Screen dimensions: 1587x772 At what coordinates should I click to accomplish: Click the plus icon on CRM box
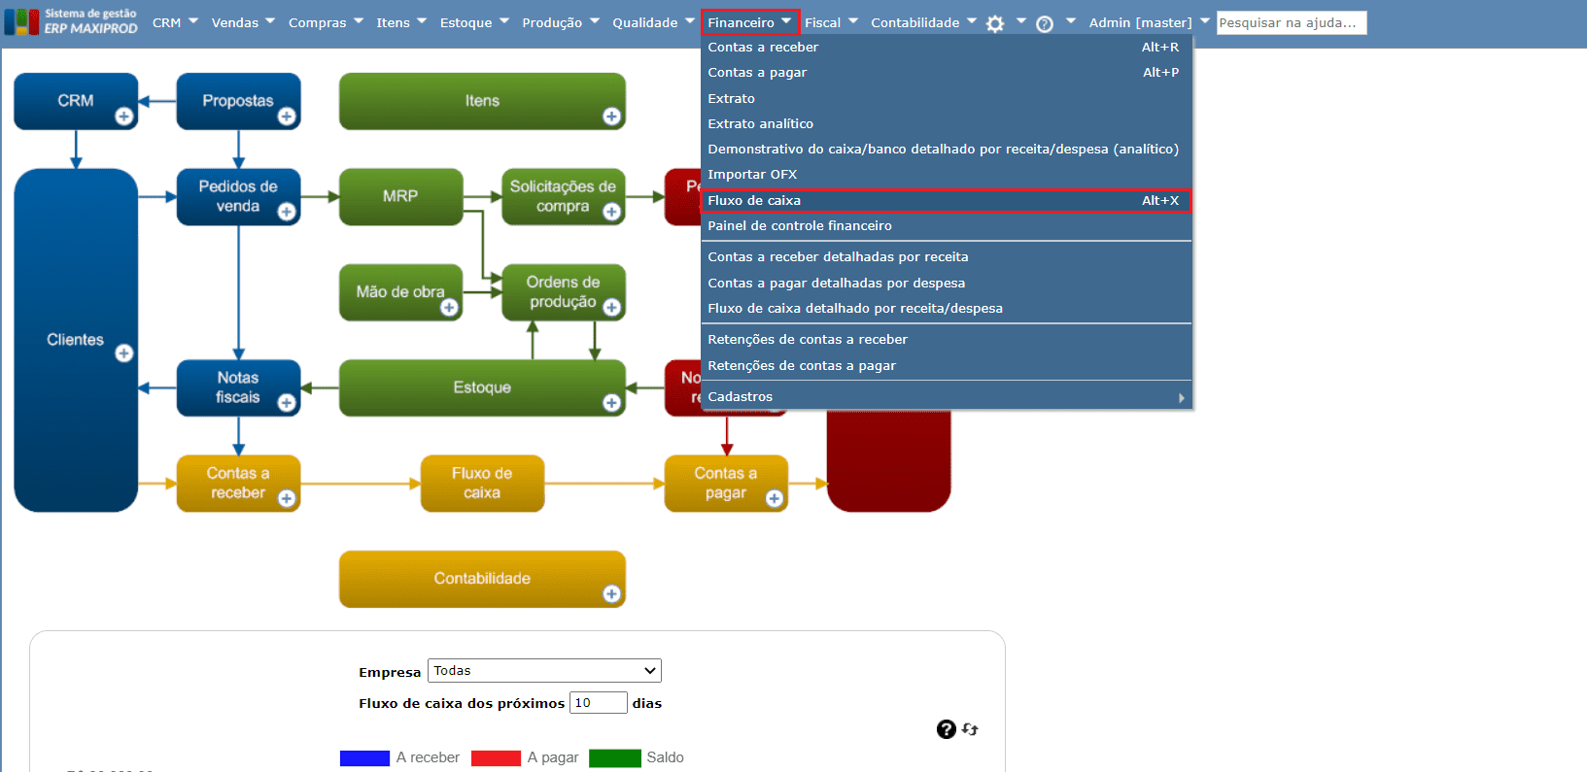coord(124,117)
